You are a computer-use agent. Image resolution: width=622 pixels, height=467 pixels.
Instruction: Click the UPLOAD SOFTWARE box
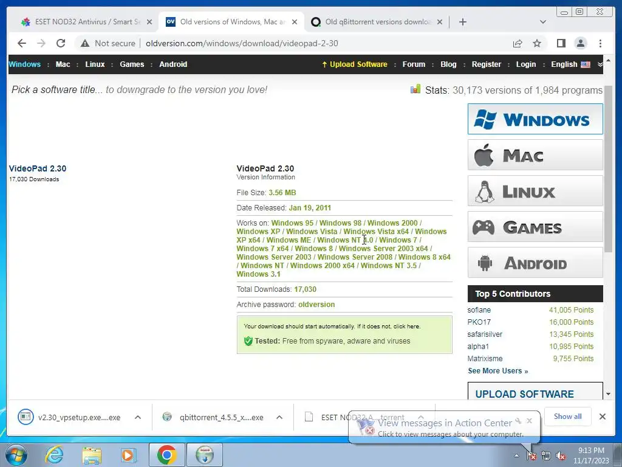pos(535,391)
